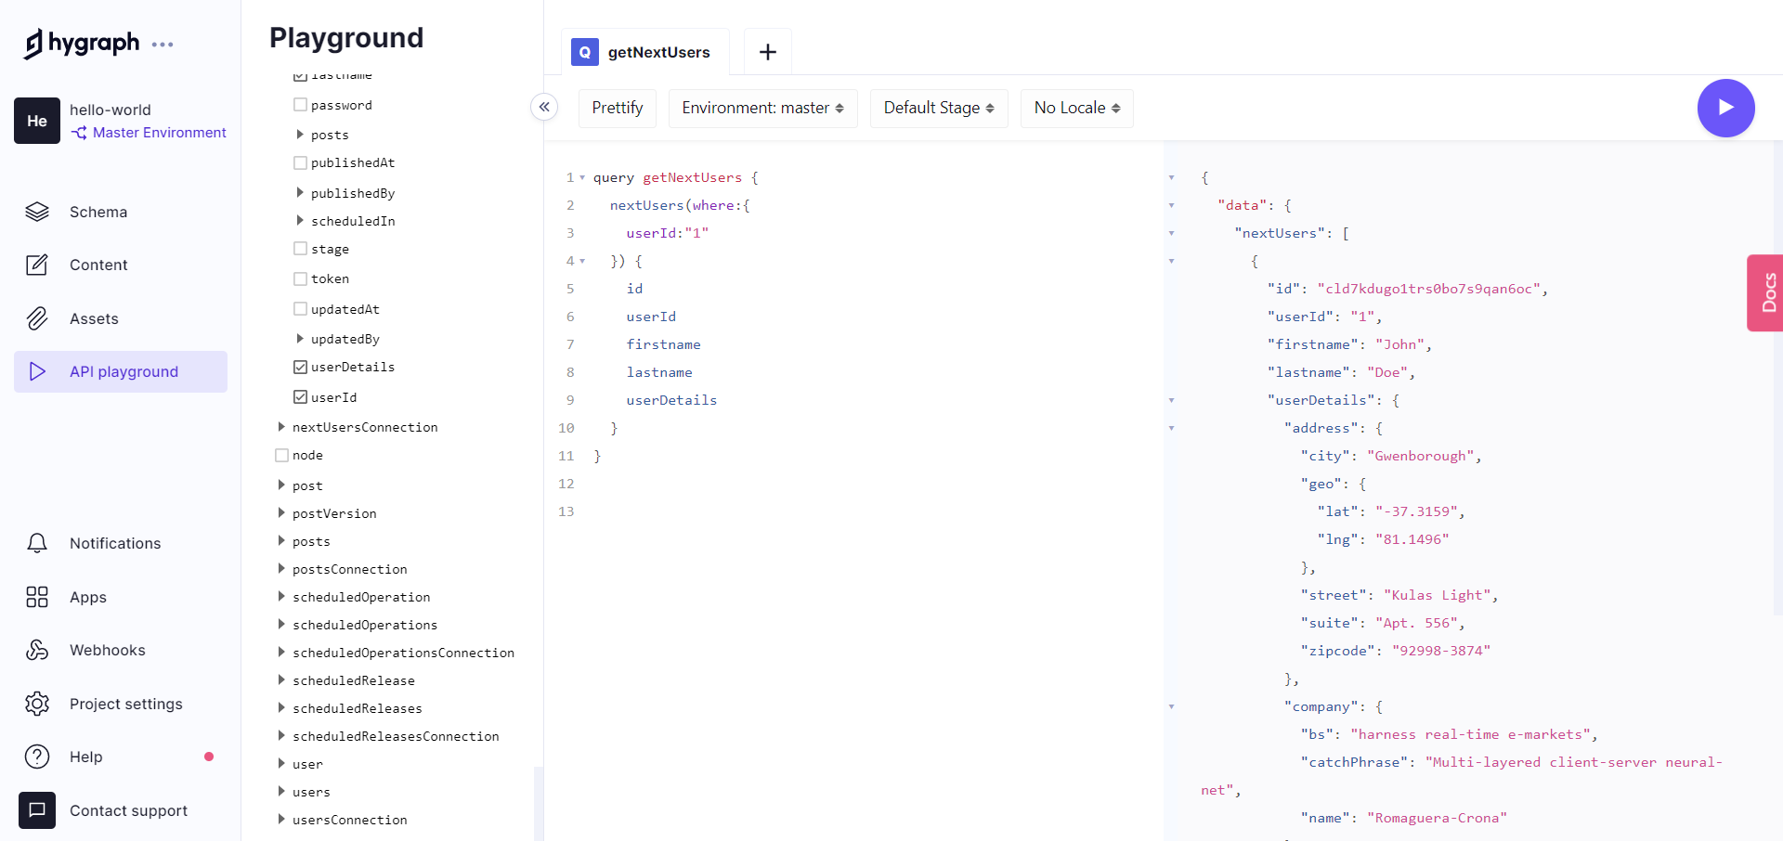Open the Default Stage dropdown
The image size is (1783, 841).
(x=938, y=108)
